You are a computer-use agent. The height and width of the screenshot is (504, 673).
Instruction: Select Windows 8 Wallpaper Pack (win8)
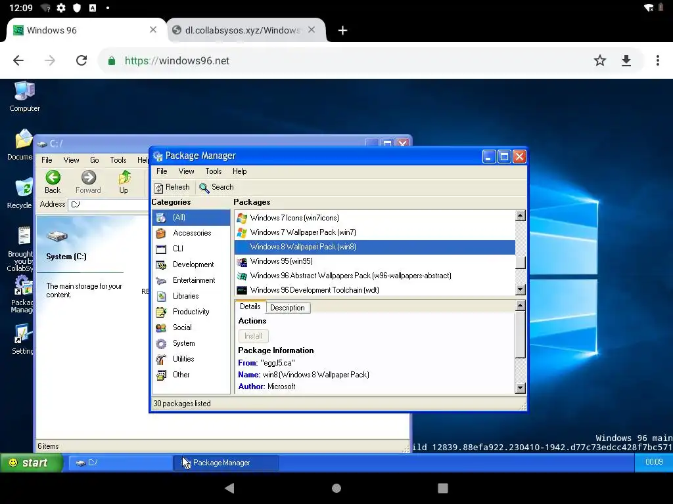point(375,247)
